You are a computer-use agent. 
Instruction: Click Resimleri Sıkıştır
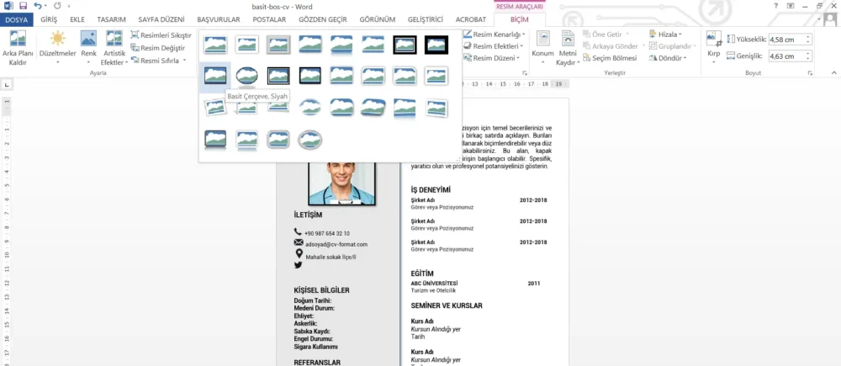point(161,35)
